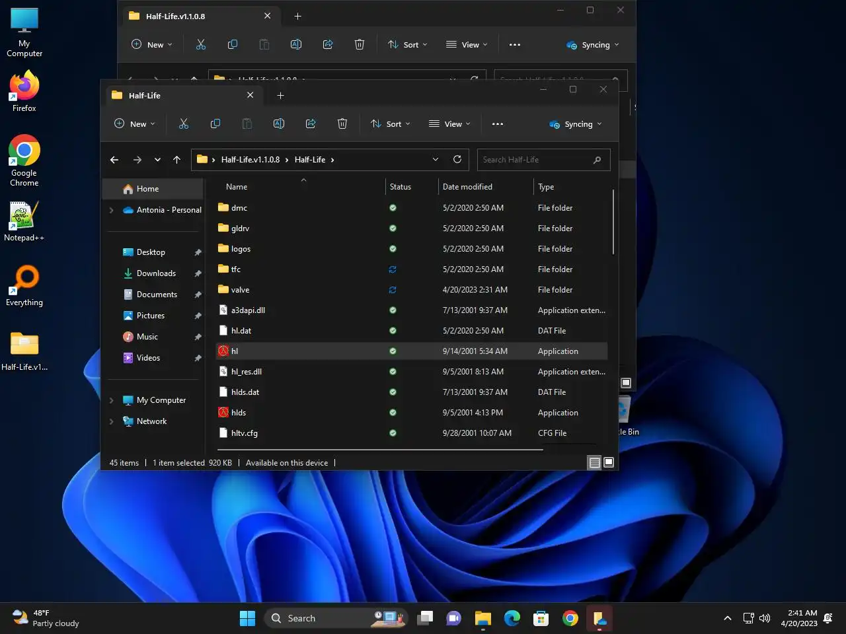Open Microsoft Store from taskbar
The width and height of the screenshot is (846, 634).
click(x=541, y=618)
